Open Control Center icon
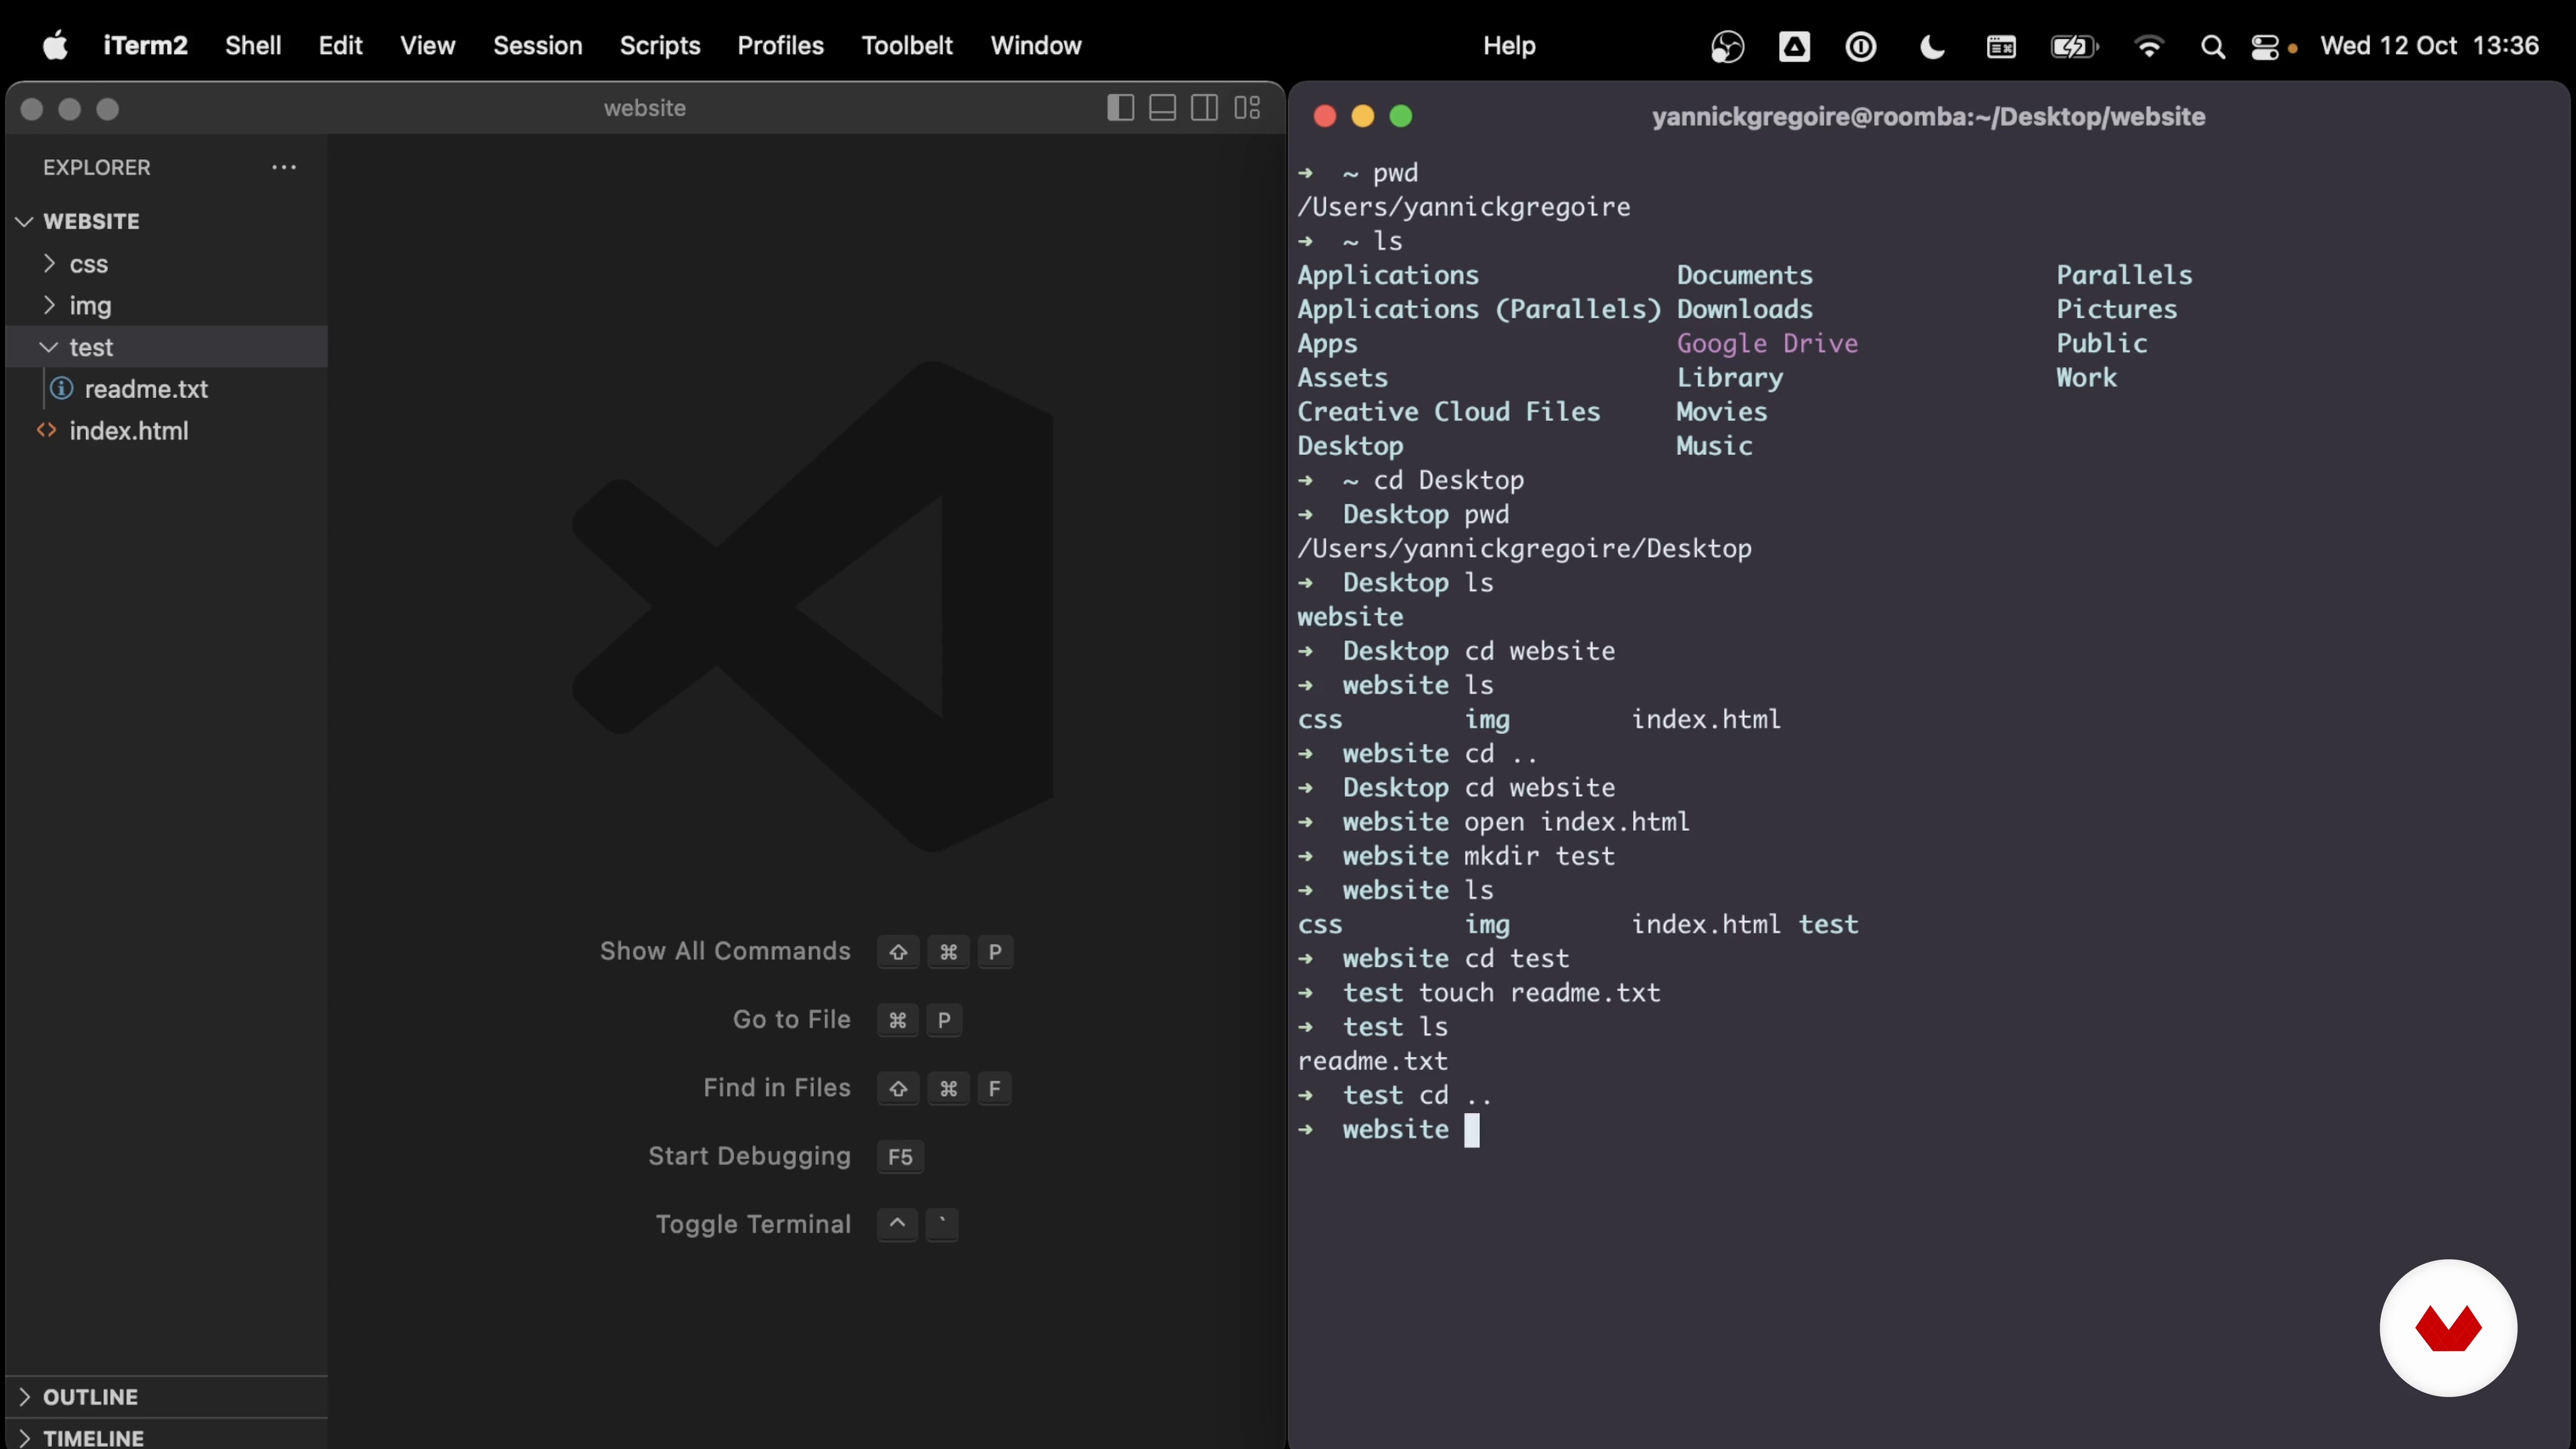Viewport: 2576px width, 1449px height. pos(2265,47)
